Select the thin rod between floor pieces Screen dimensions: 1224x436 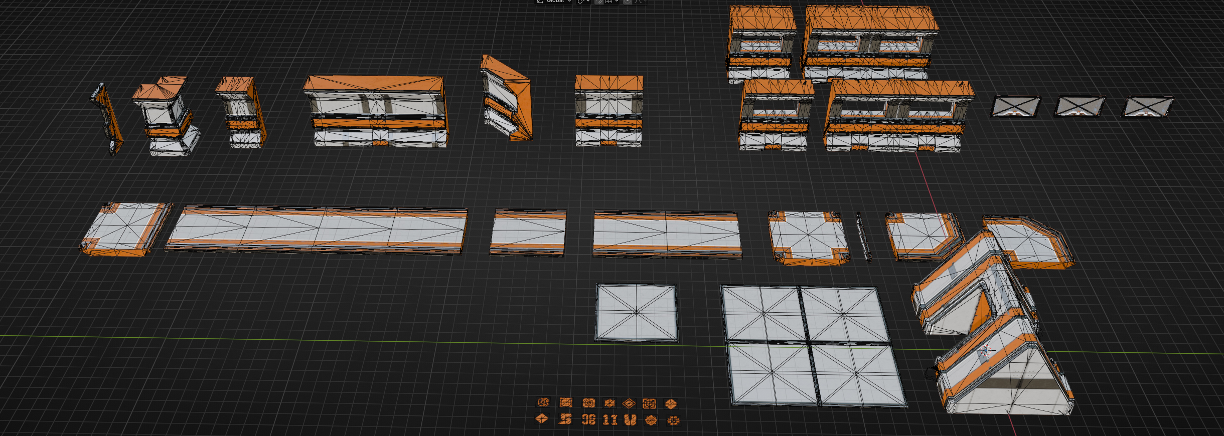click(x=864, y=237)
